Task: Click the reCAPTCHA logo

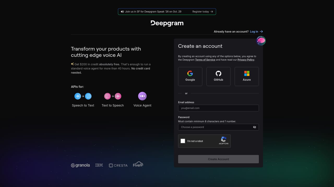Action: (224, 139)
